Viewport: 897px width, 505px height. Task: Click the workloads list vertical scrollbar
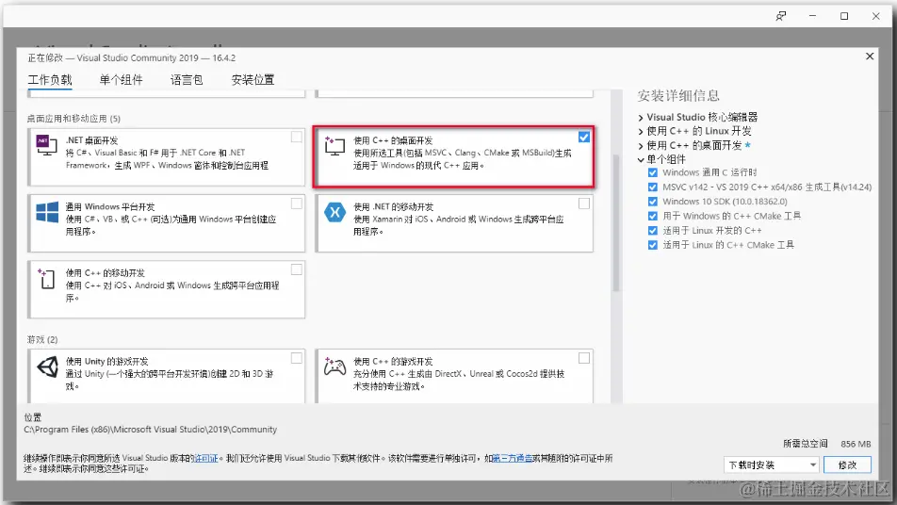coord(616,223)
